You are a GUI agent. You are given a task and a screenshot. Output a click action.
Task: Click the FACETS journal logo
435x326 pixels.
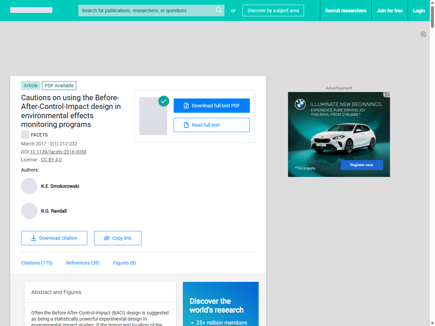pos(25,134)
